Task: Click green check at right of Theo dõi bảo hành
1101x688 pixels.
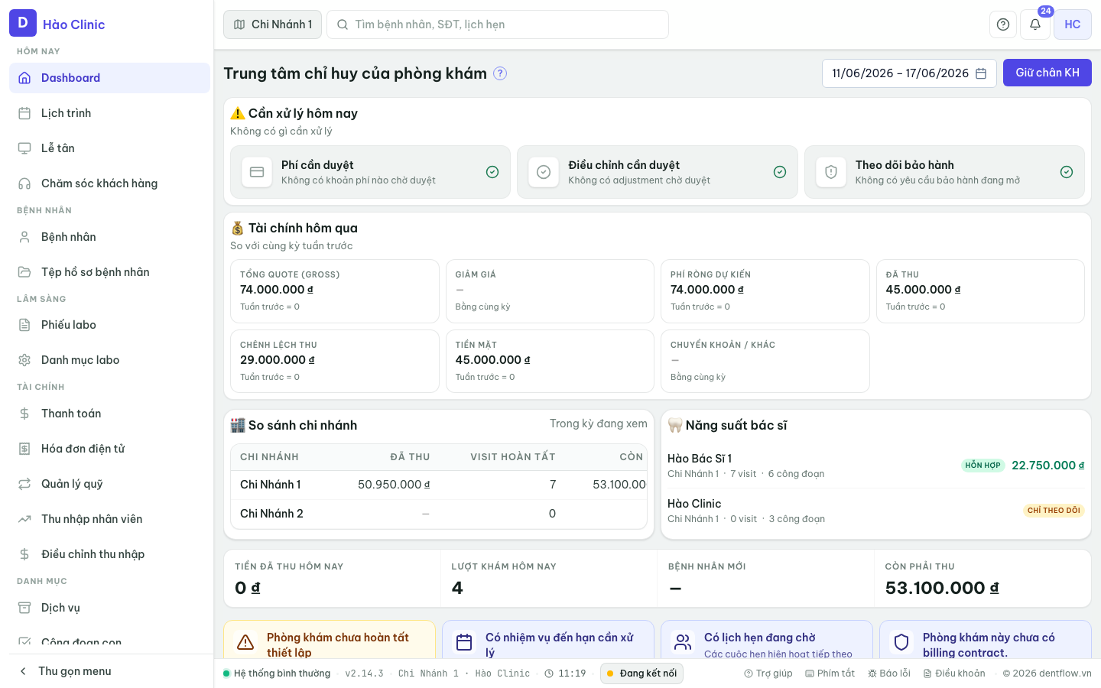Action: (x=1067, y=172)
